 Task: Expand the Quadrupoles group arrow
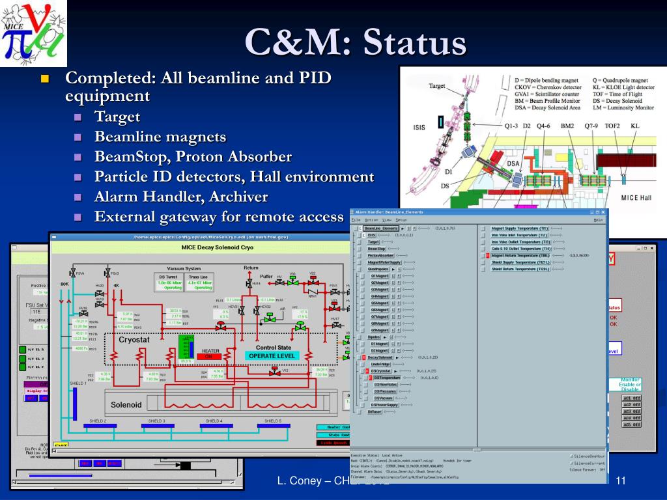click(x=393, y=269)
